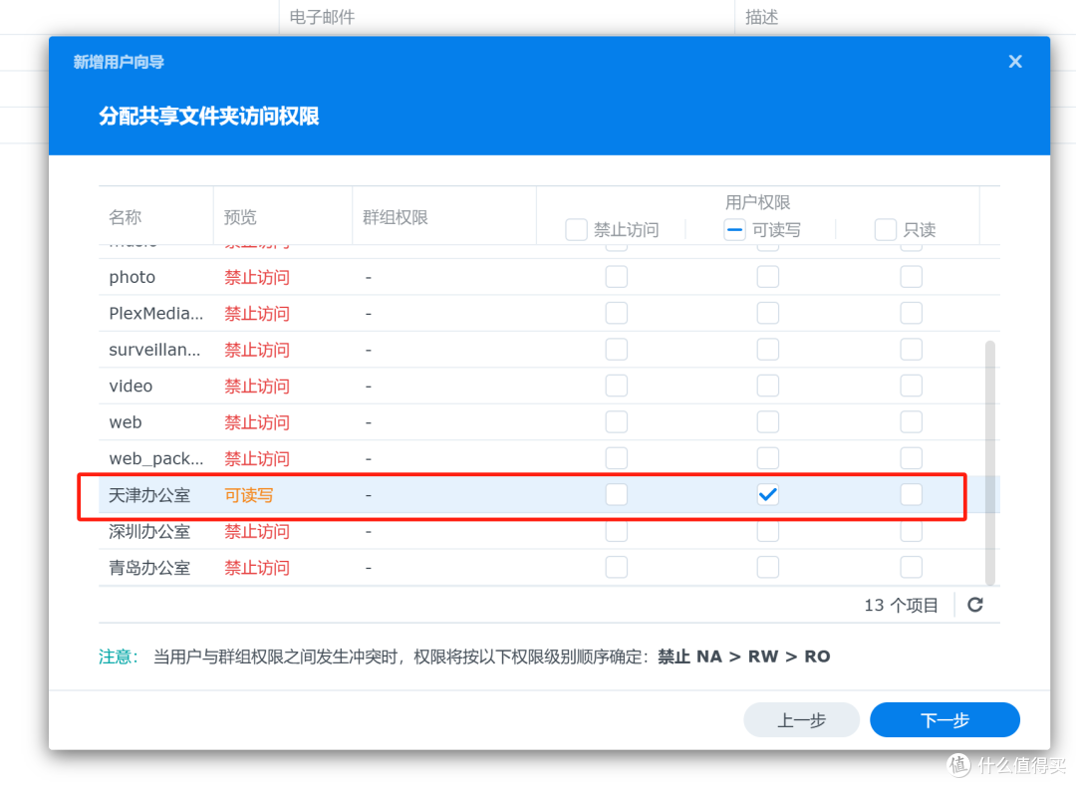
Task: Click 描述 column in background window
Action: pyautogui.click(x=761, y=17)
